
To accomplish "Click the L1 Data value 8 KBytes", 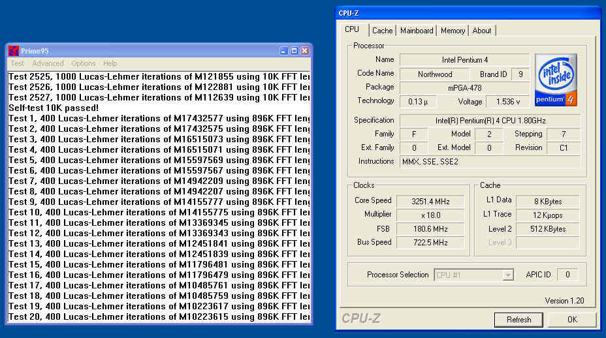I will point(548,202).
